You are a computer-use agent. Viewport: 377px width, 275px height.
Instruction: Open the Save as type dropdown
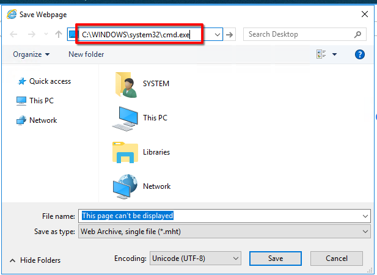[365, 232]
